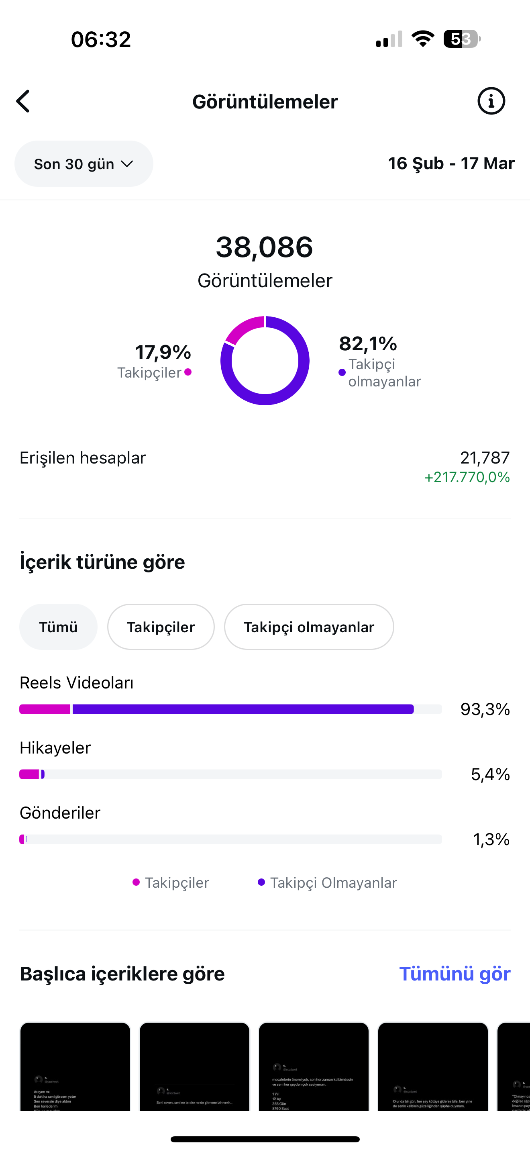Open the Son 30 gün dropdown

tap(84, 163)
